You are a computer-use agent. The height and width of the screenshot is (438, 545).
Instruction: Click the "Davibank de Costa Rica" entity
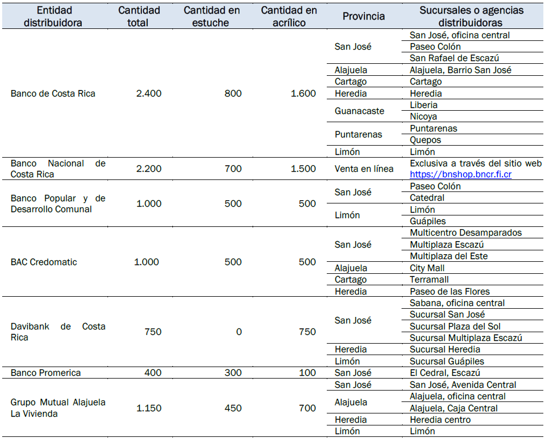coord(58,332)
